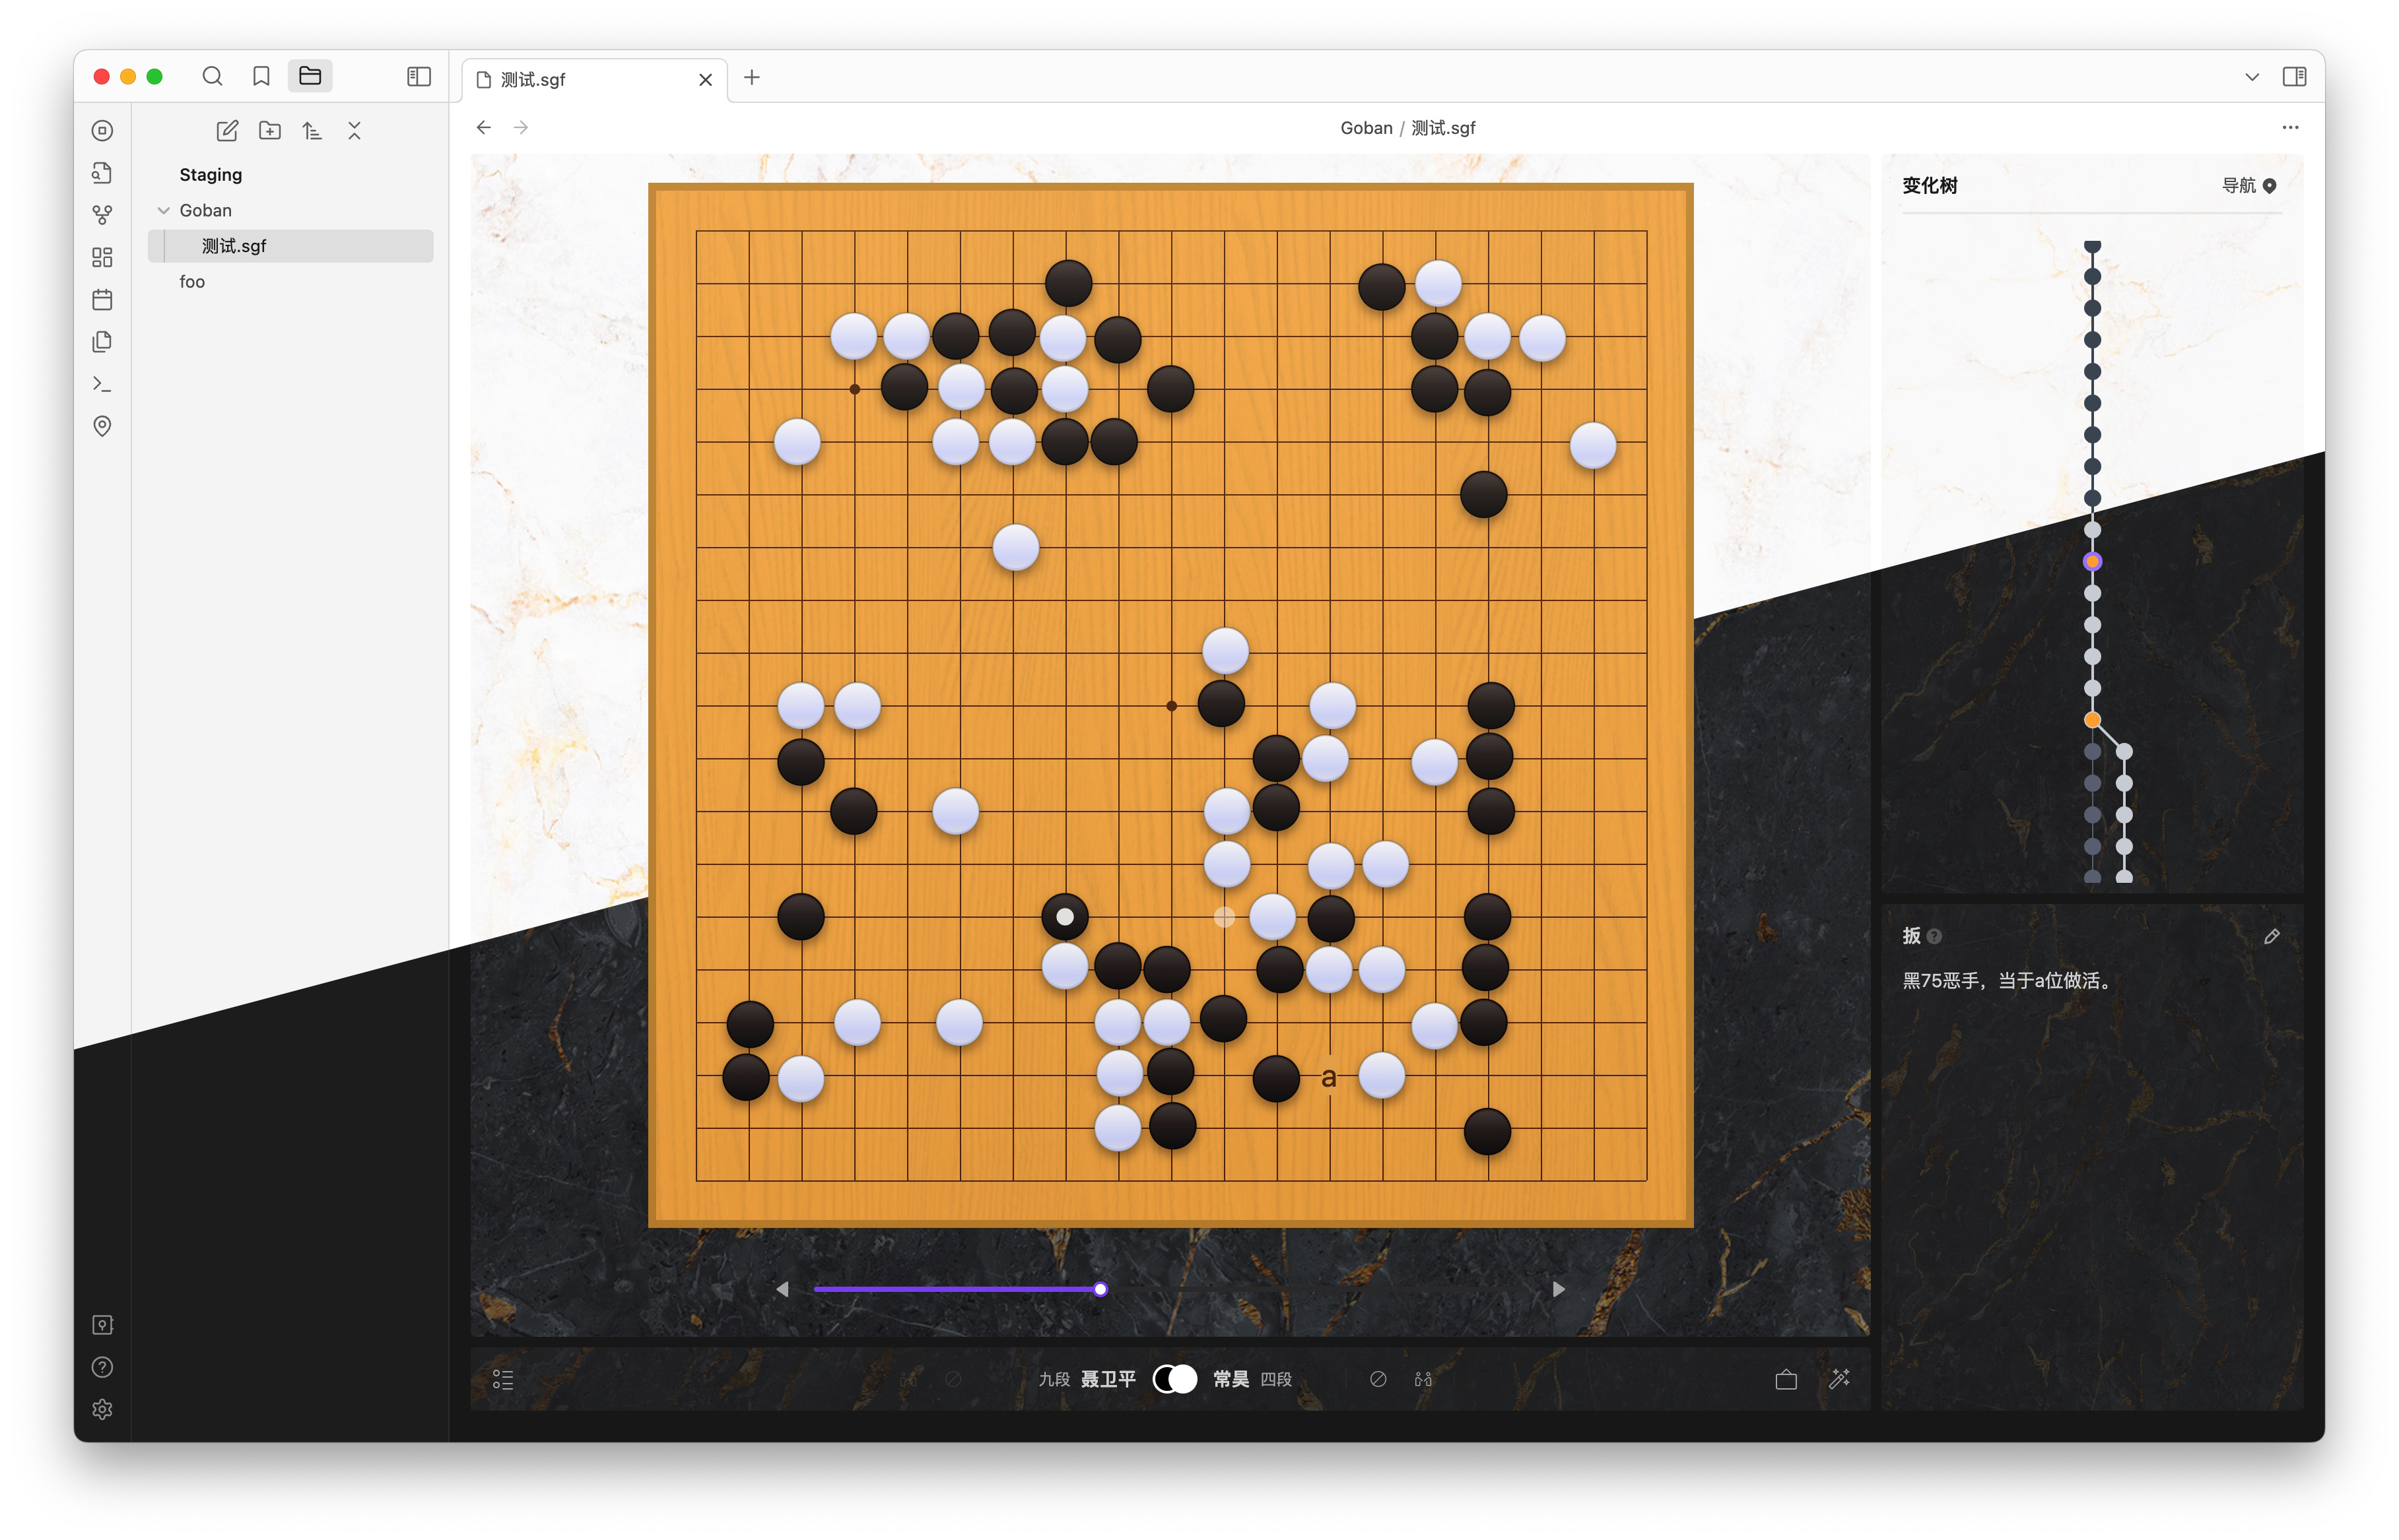Create a new note
Viewport: 2399px width, 1540px height.
227,131
